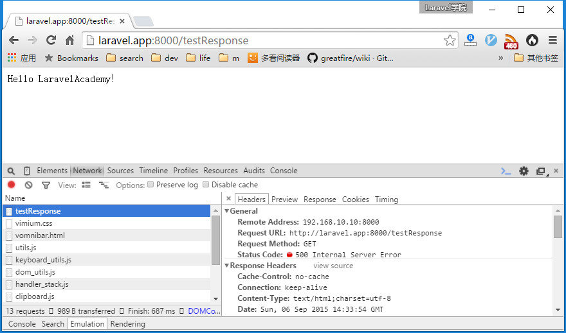Viewport: 566px width, 333px height.
Task: Open the search bookmarks folder
Action: click(125, 58)
